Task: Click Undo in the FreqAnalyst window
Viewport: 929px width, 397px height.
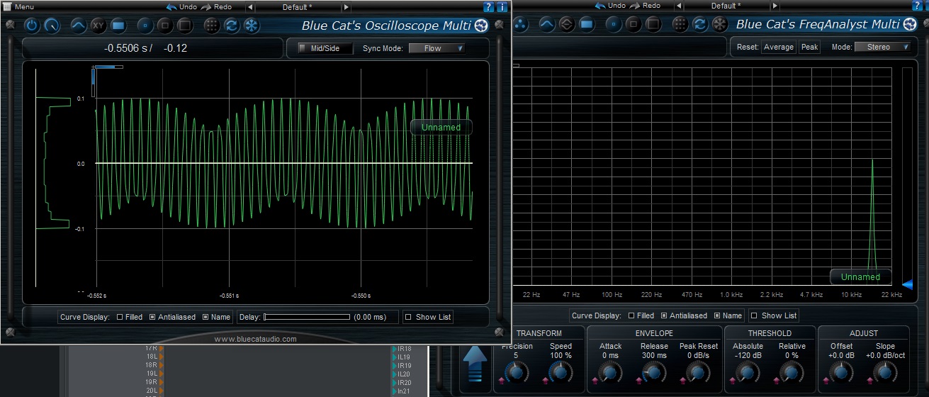Action: tap(609, 6)
